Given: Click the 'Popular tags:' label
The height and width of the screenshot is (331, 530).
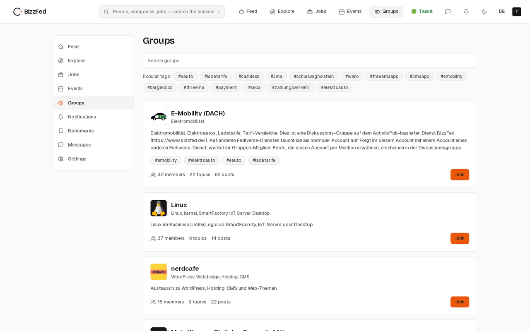Looking at the screenshot, I should [157, 77].
